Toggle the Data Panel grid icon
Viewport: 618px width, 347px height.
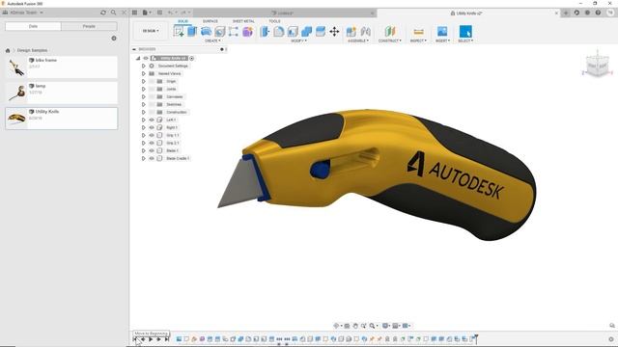[x=134, y=13]
